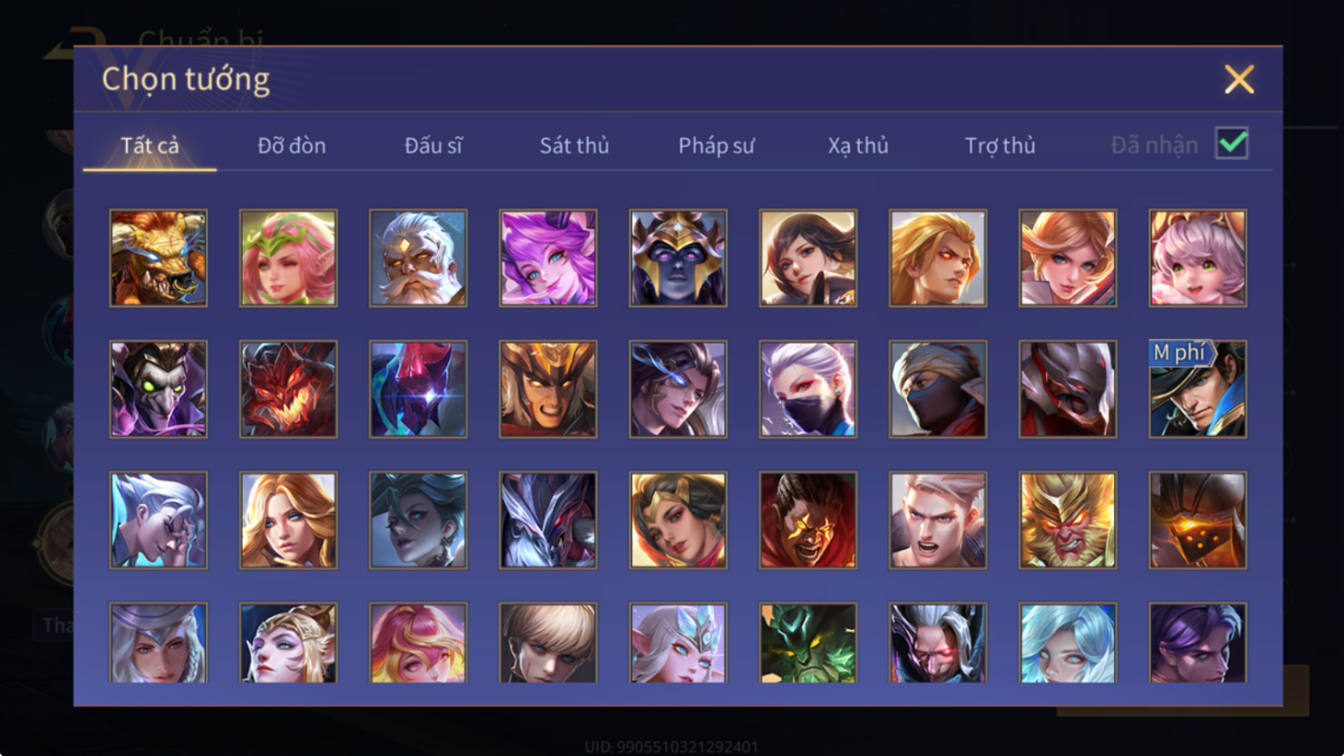
Task: Choose the green forest monster hero
Action: 807,643
